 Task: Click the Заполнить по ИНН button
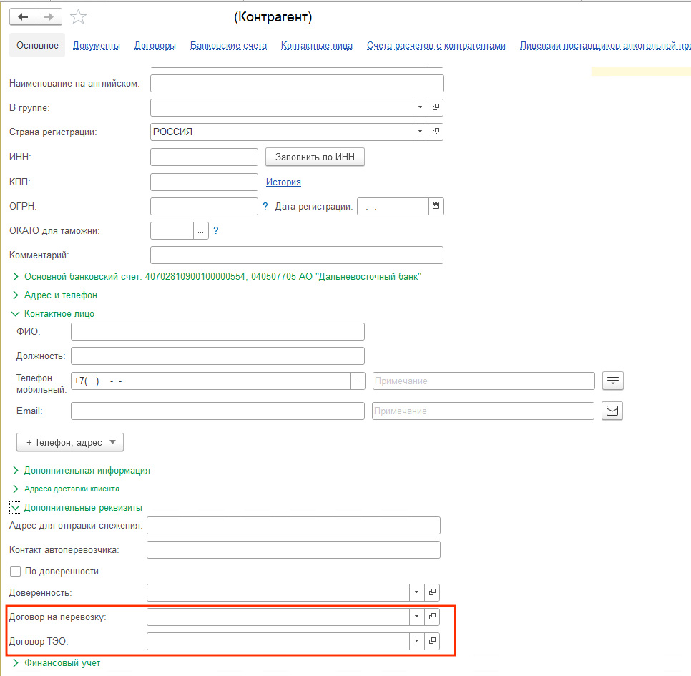[315, 157]
